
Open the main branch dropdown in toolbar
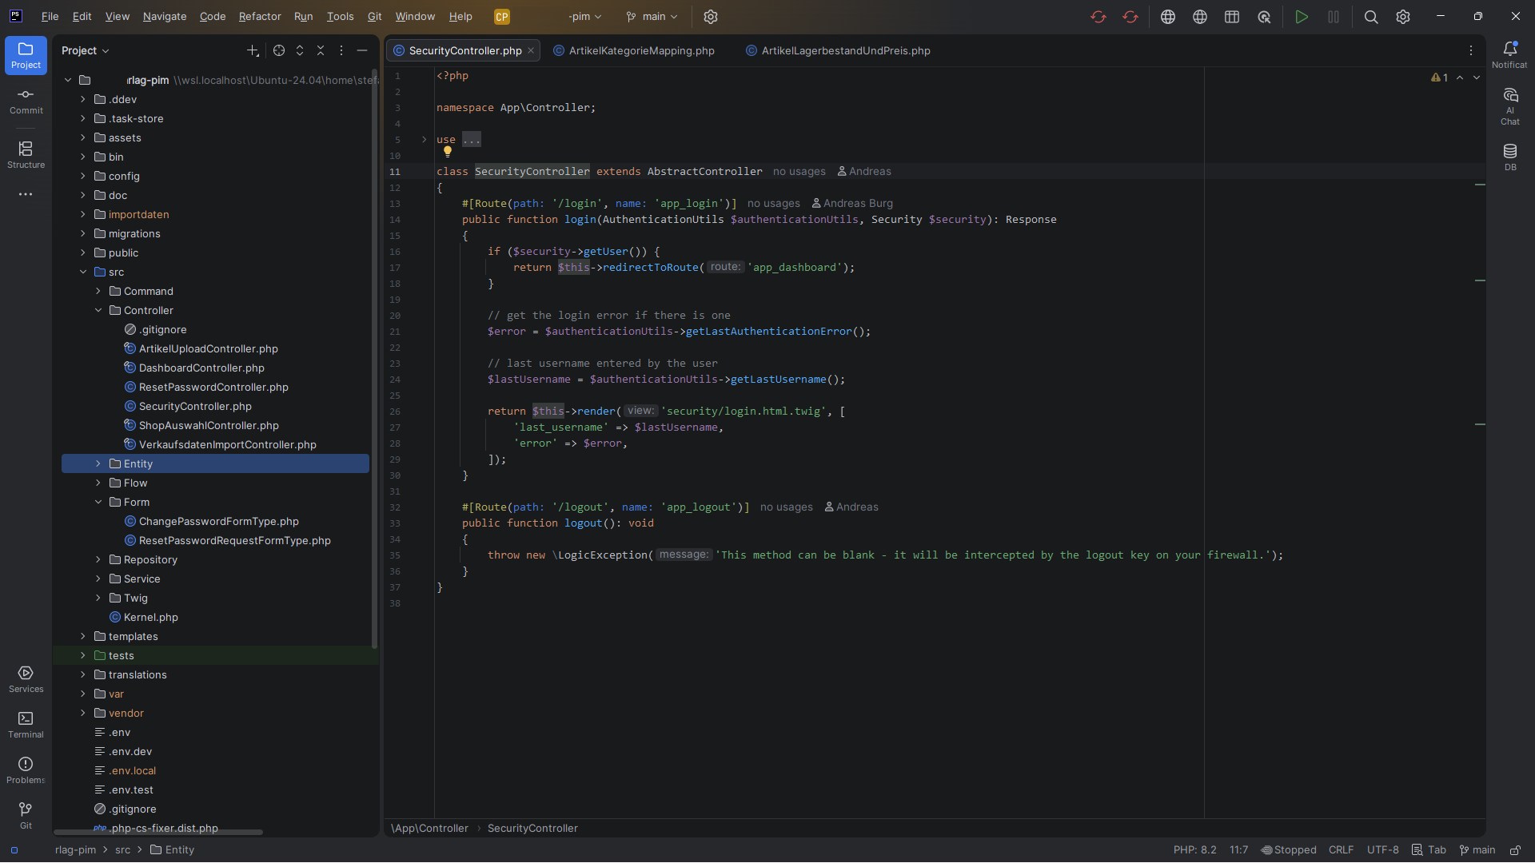pyautogui.click(x=652, y=17)
